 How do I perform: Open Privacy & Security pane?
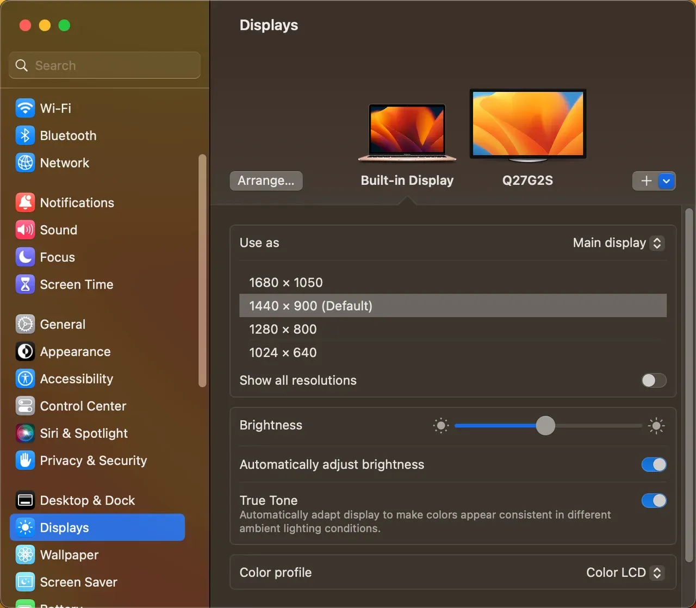pos(97,460)
